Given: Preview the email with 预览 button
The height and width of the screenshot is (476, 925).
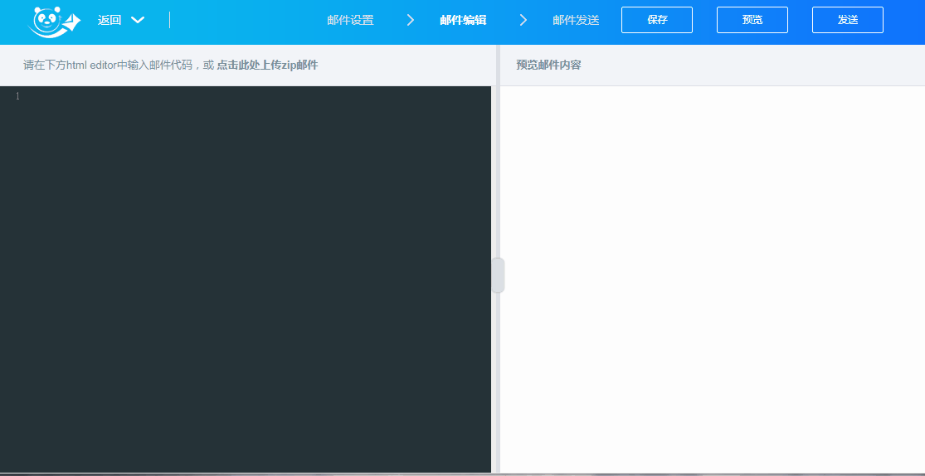Looking at the screenshot, I should click(752, 20).
